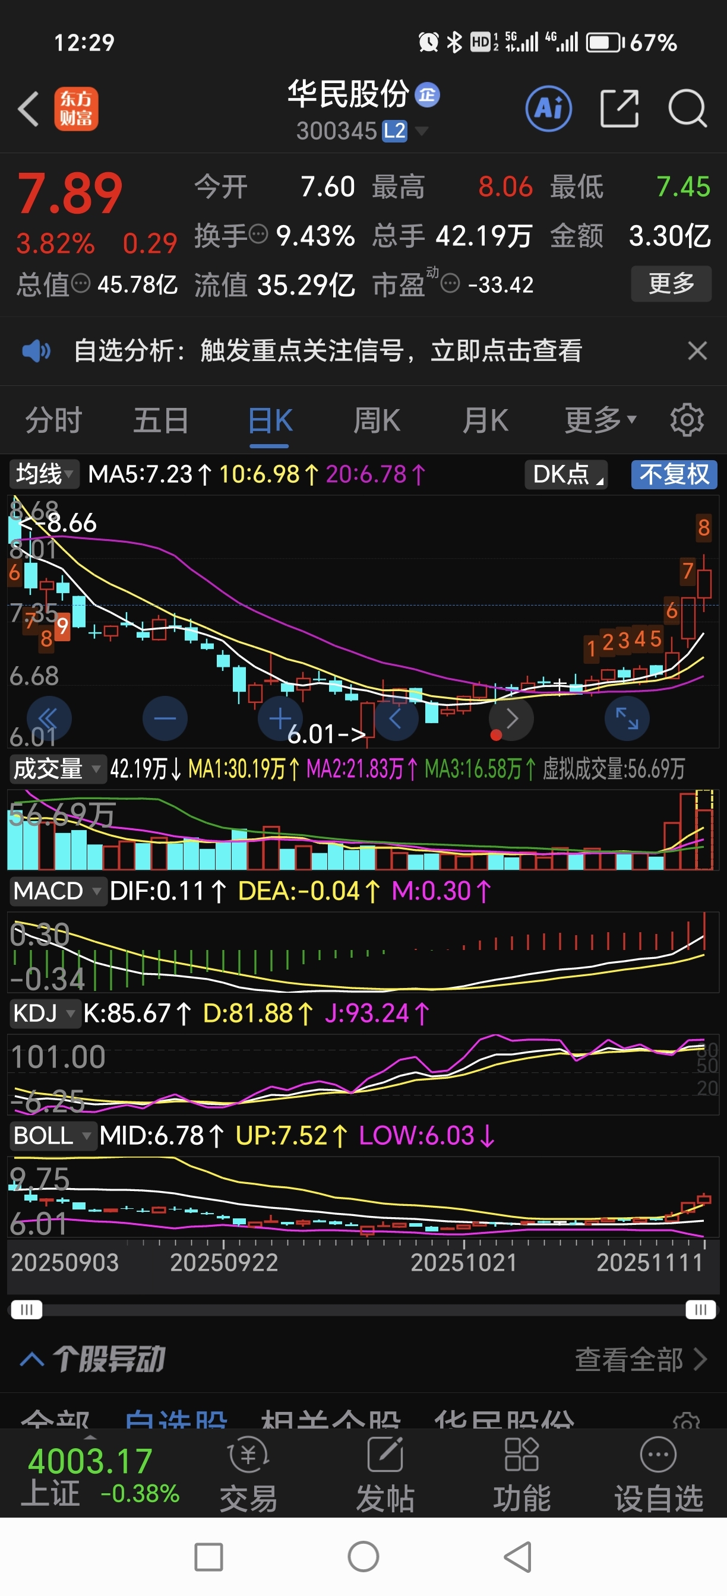Image resolution: width=727 pixels, height=1596 pixels.
Task: Tap MA5:7.23 moving average value
Action: click(149, 474)
